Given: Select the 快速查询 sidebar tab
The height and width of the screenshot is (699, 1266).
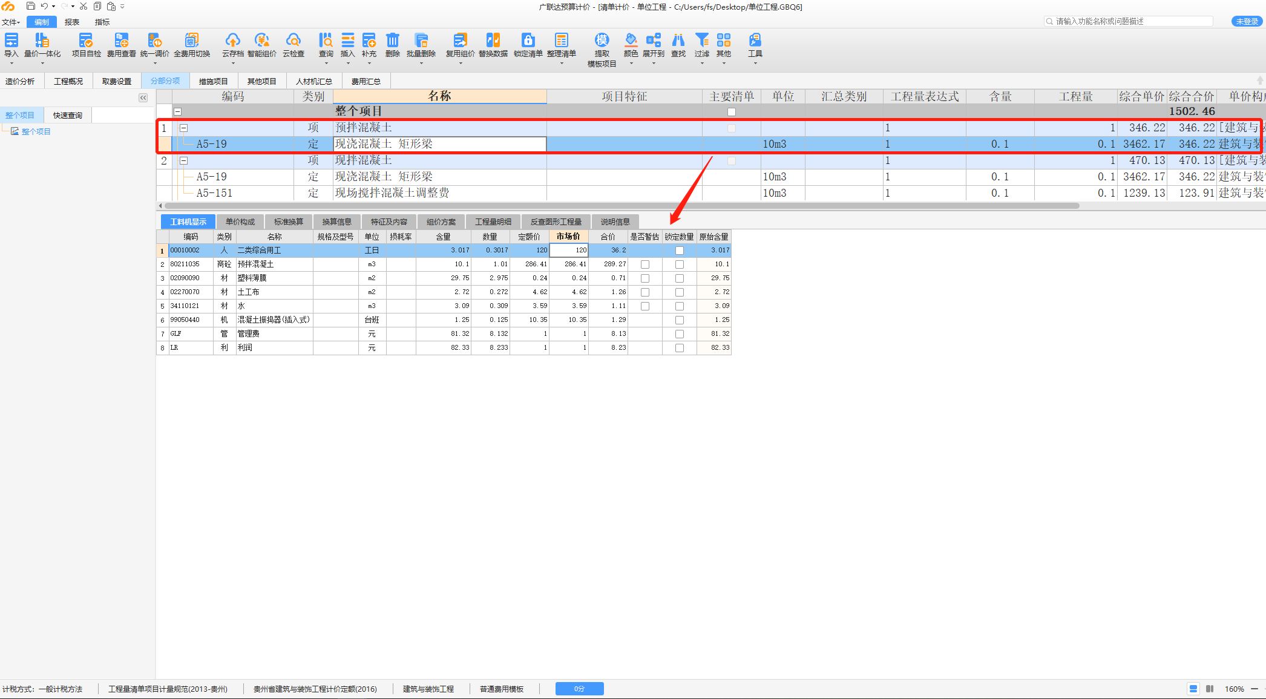Looking at the screenshot, I should coord(68,115).
